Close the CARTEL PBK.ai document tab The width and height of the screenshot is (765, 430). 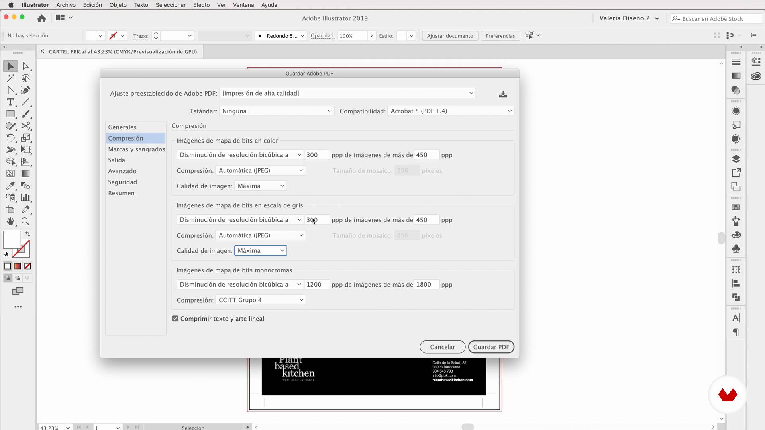click(42, 51)
